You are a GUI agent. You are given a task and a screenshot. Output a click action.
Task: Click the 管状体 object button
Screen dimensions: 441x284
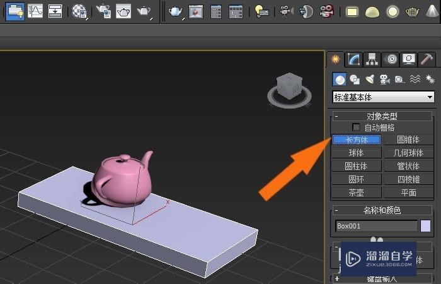pyautogui.click(x=408, y=166)
